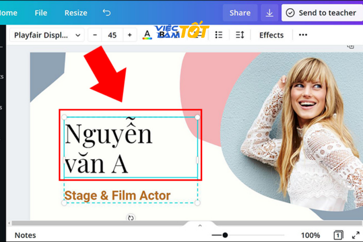
Task: Select the Stage & Film Actor text
Action: click(117, 196)
